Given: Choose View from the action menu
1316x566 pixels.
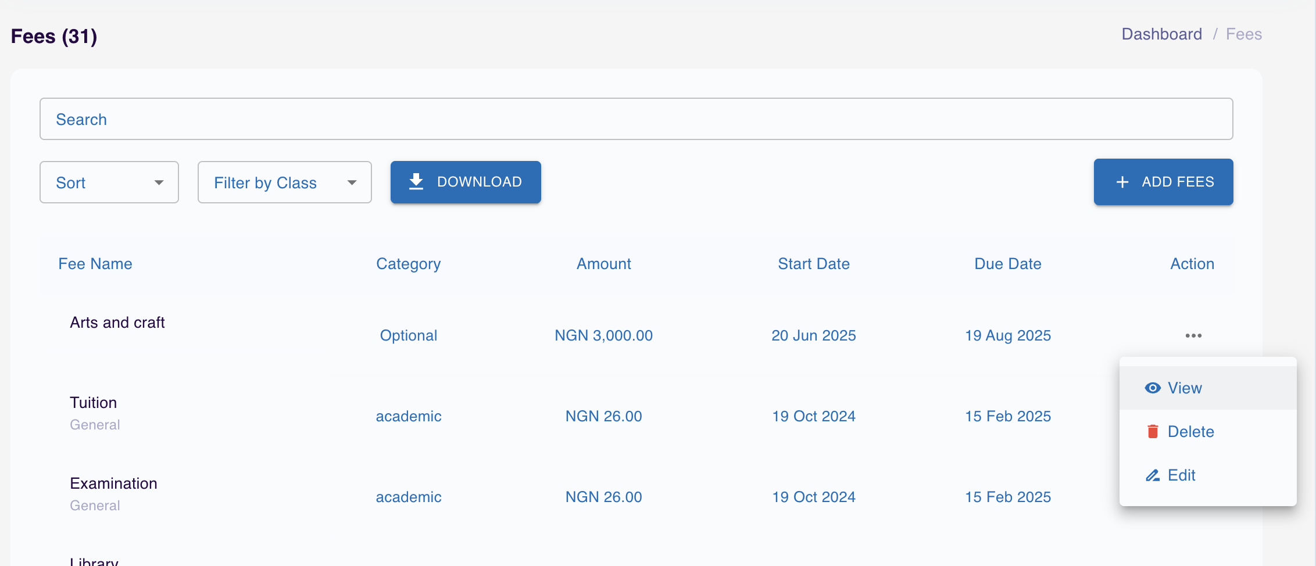Looking at the screenshot, I should pyautogui.click(x=1208, y=388).
